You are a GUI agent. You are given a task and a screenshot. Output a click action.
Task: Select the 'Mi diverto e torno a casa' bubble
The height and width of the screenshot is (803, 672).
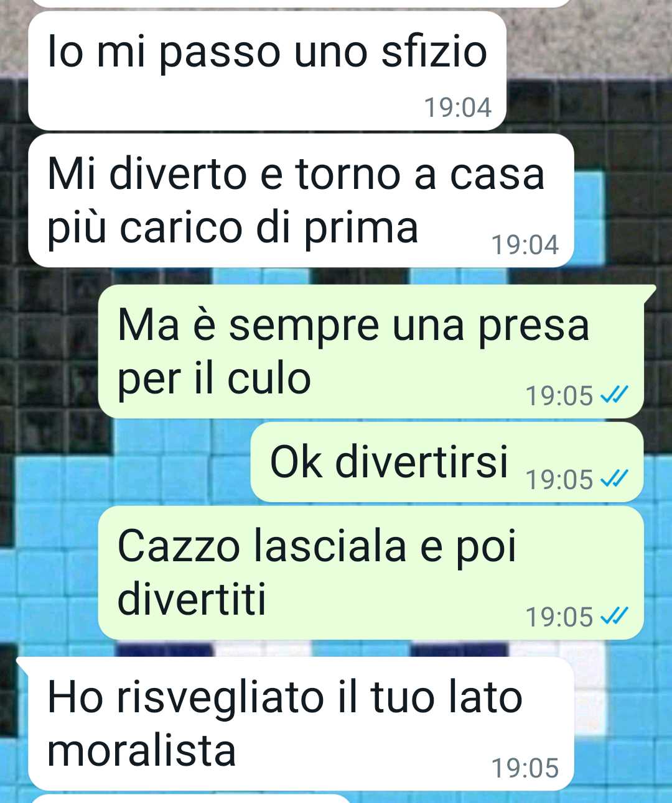(x=301, y=200)
